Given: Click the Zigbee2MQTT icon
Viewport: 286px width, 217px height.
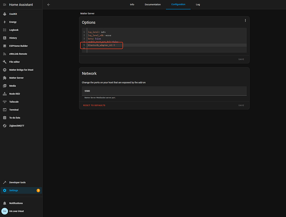Looking at the screenshot, I should coord(4,126).
